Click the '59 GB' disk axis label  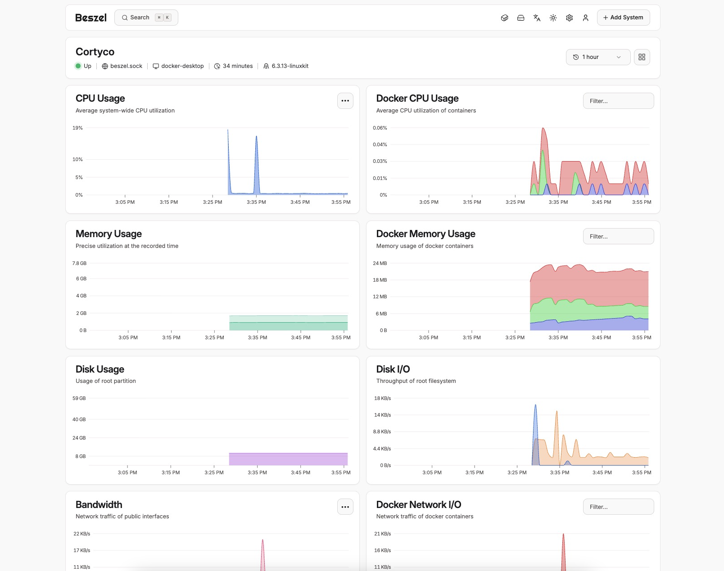pyautogui.click(x=79, y=399)
